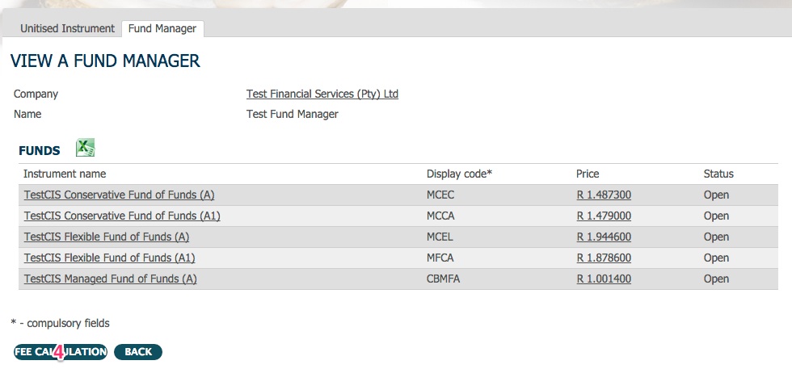Viewport: 792px width, 369px height.
Task: Export funds list via Excel icon
Action: [x=86, y=148]
